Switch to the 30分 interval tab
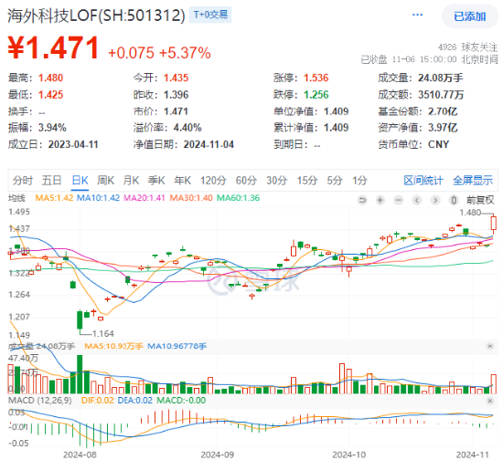Screen dimensions: 503x460 pyautogui.click(x=276, y=181)
